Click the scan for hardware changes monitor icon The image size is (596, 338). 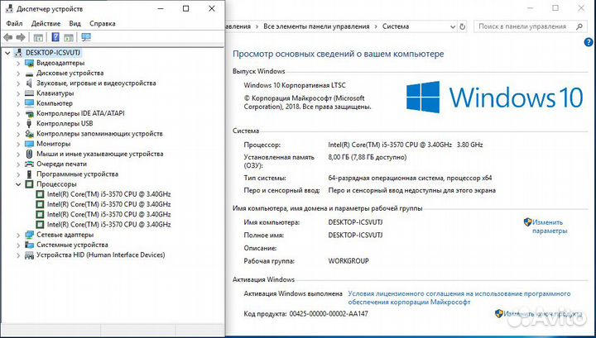tap(86, 37)
